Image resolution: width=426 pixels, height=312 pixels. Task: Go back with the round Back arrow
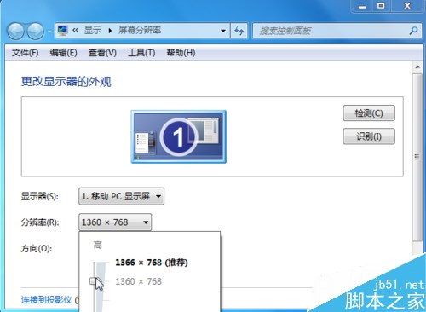16,31
